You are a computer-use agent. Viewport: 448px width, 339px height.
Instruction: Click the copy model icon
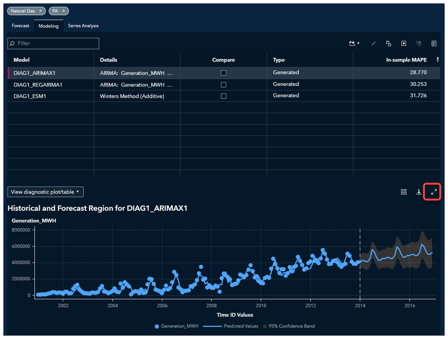click(x=388, y=43)
